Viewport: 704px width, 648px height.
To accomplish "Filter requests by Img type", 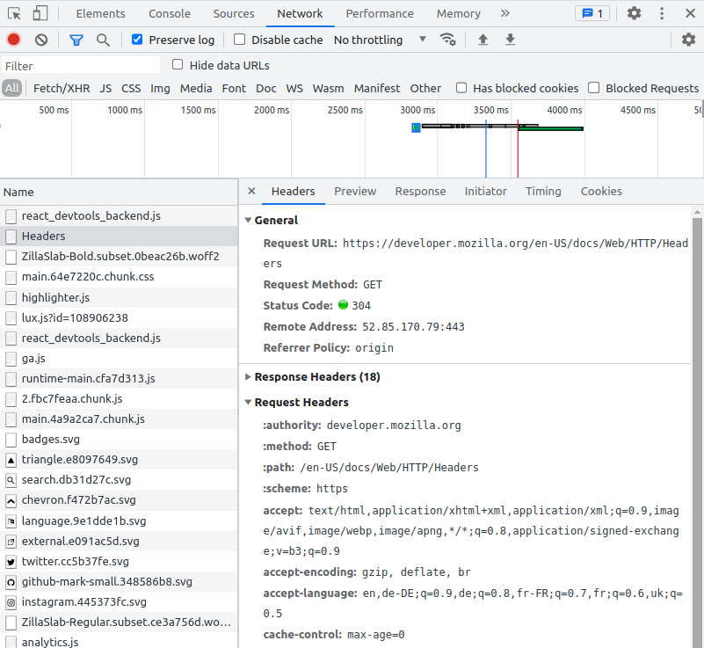I will click(160, 89).
